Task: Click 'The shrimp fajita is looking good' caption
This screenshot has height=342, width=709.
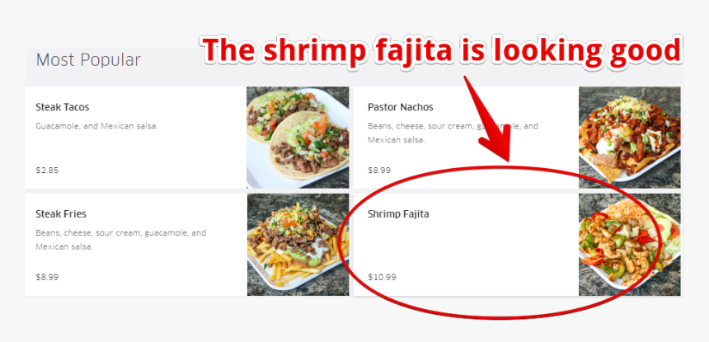Action: 441,49
